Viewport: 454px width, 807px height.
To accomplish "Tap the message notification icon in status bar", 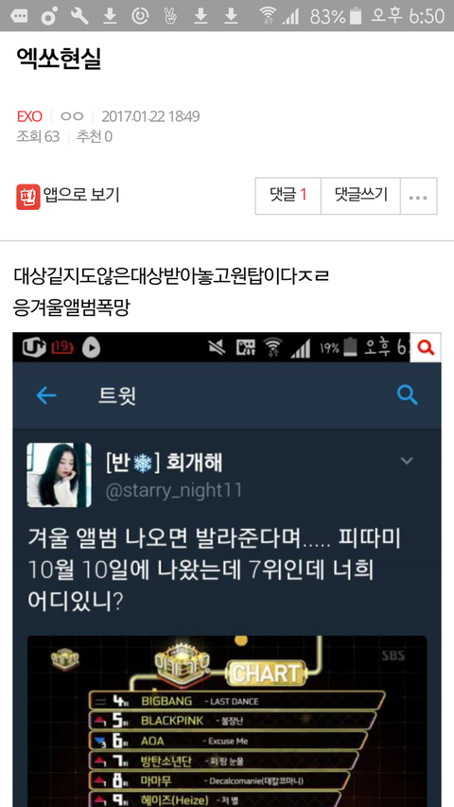I will pyautogui.click(x=19, y=16).
